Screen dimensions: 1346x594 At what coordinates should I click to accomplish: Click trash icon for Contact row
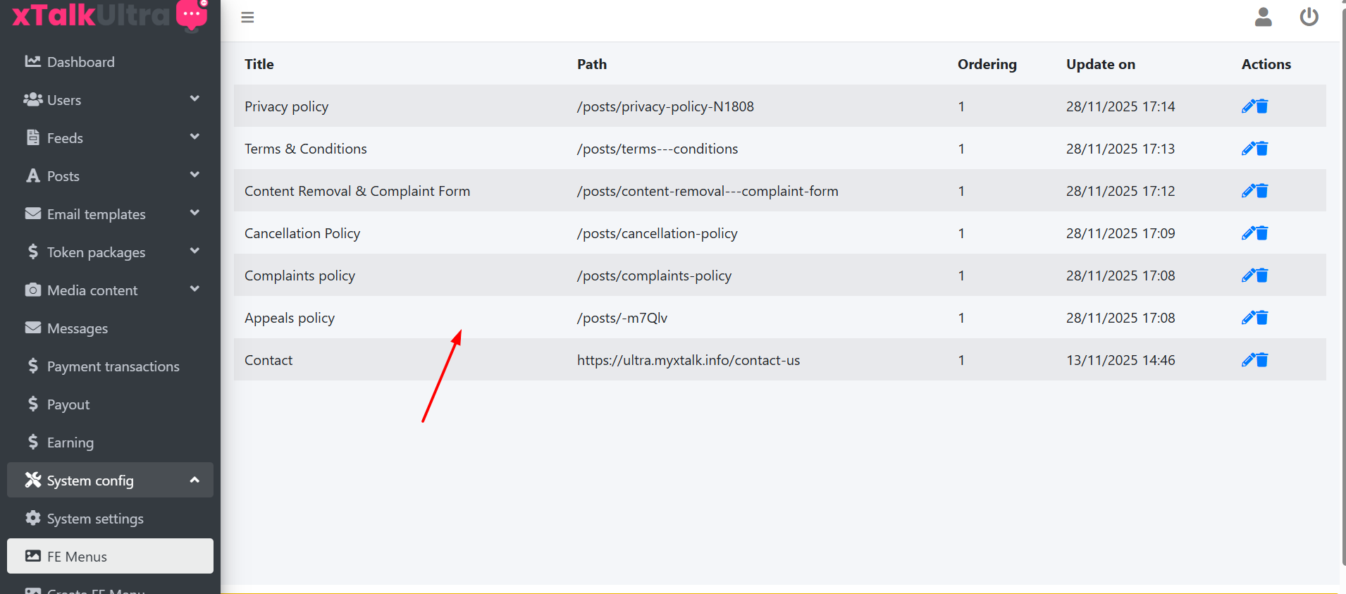[1262, 360]
